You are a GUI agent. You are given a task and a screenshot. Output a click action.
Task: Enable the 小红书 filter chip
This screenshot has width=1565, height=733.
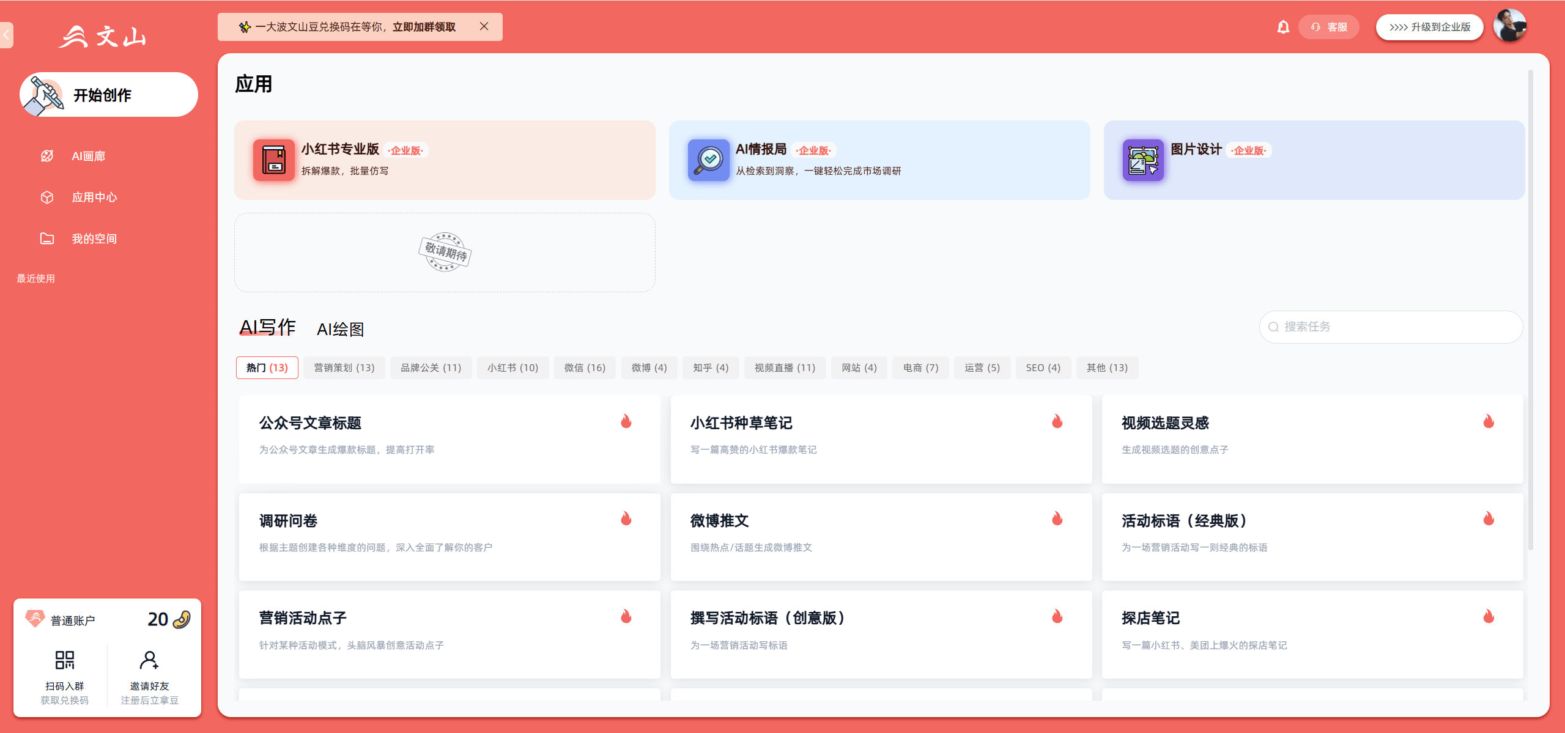pyautogui.click(x=512, y=367)
